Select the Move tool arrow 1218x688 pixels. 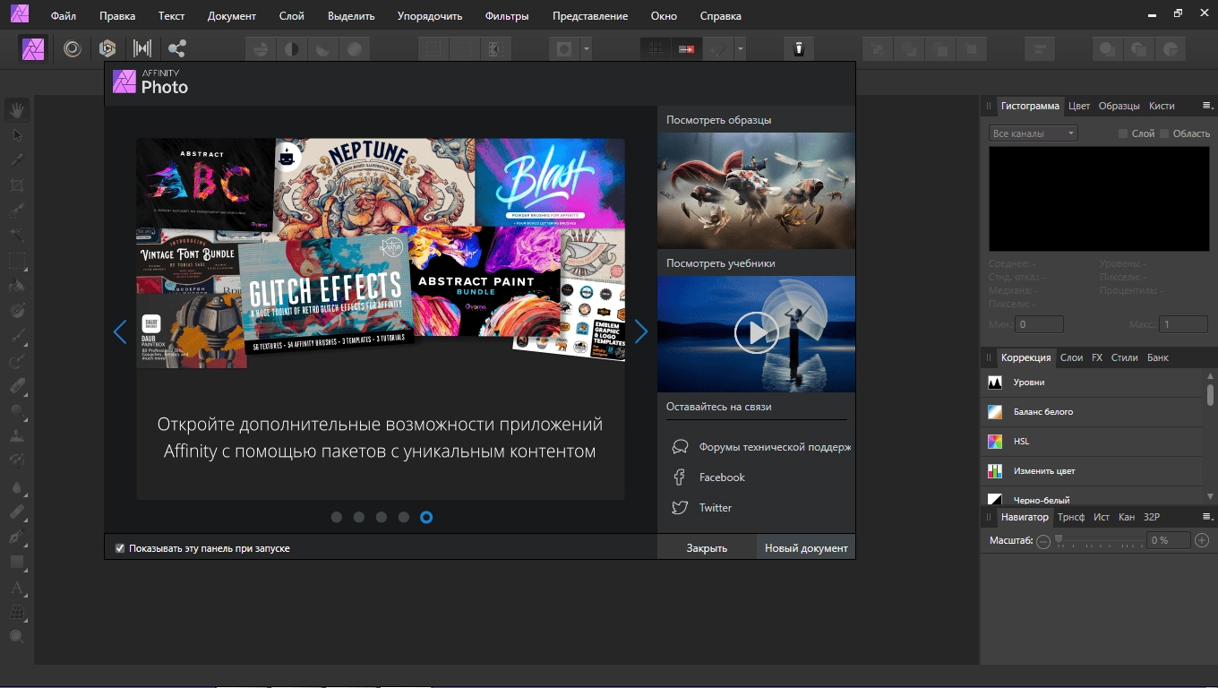coord(17,135)
